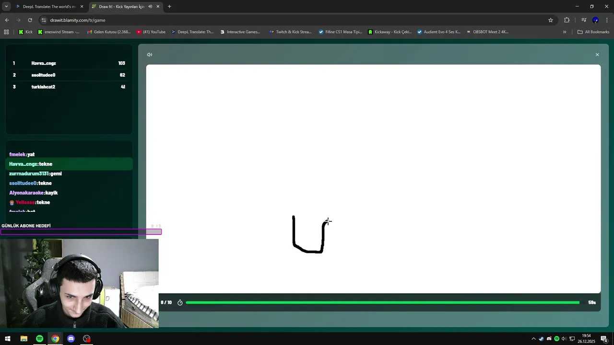Mute the Draw It! tab audio
The width and height of the screenshot is (614, 345).
[x=150, y=7]
